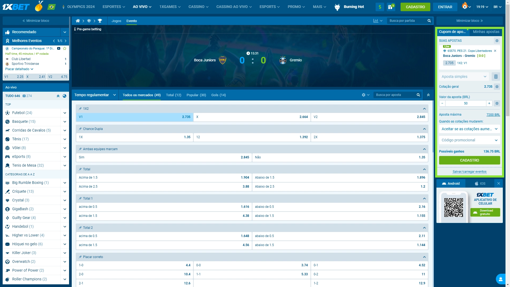Click the search icon in Busca por aposta

click(418, 95)
